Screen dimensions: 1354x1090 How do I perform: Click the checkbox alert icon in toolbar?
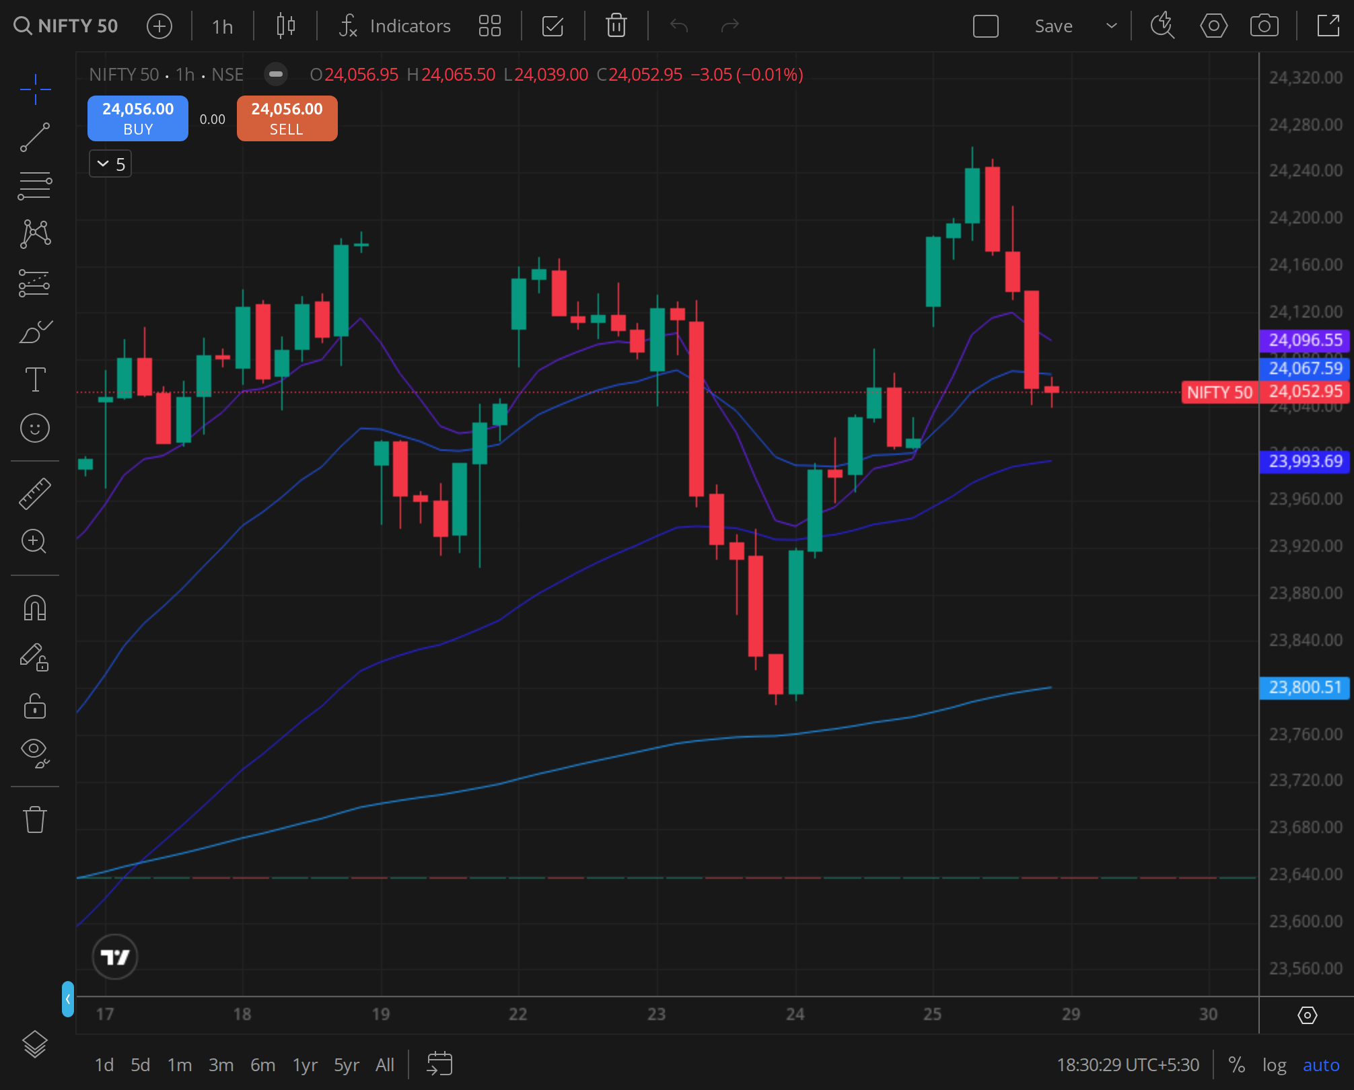553,26
